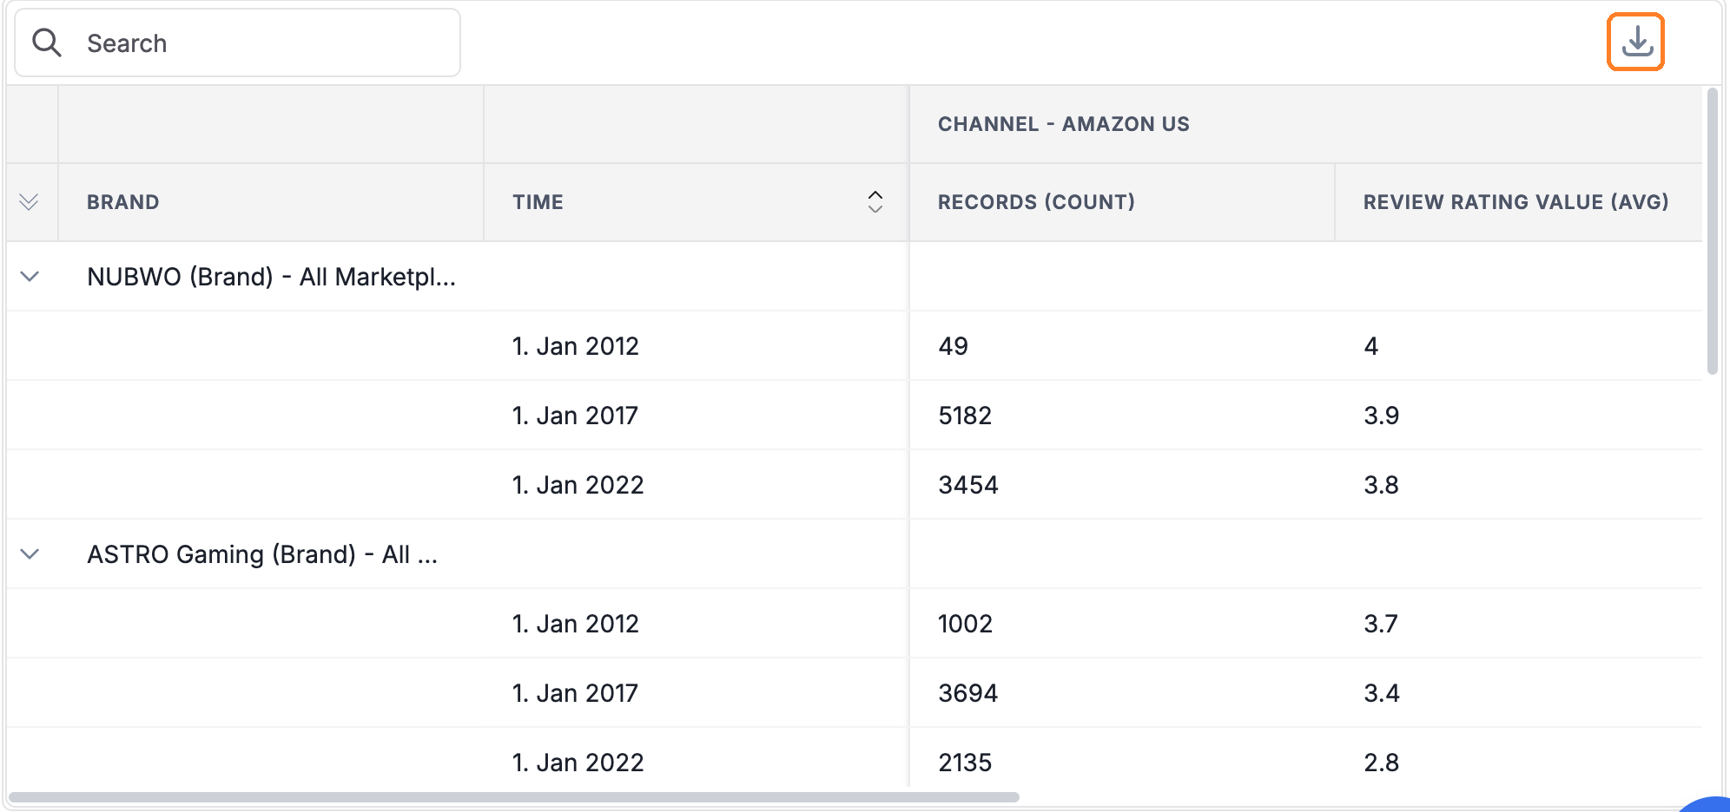Click the average rating value 4

click(x=1371, y=346)
